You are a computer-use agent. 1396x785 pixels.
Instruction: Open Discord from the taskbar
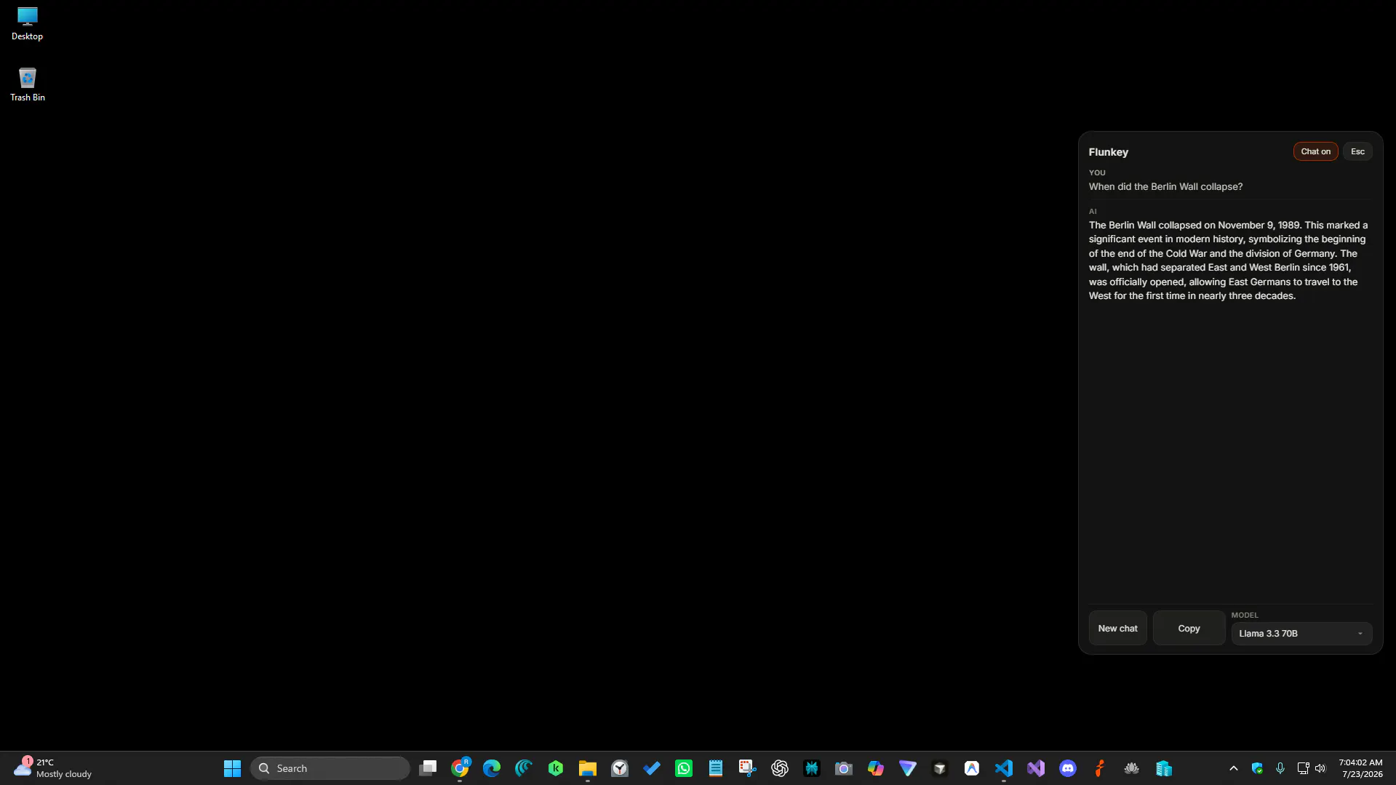point(1068,768)
